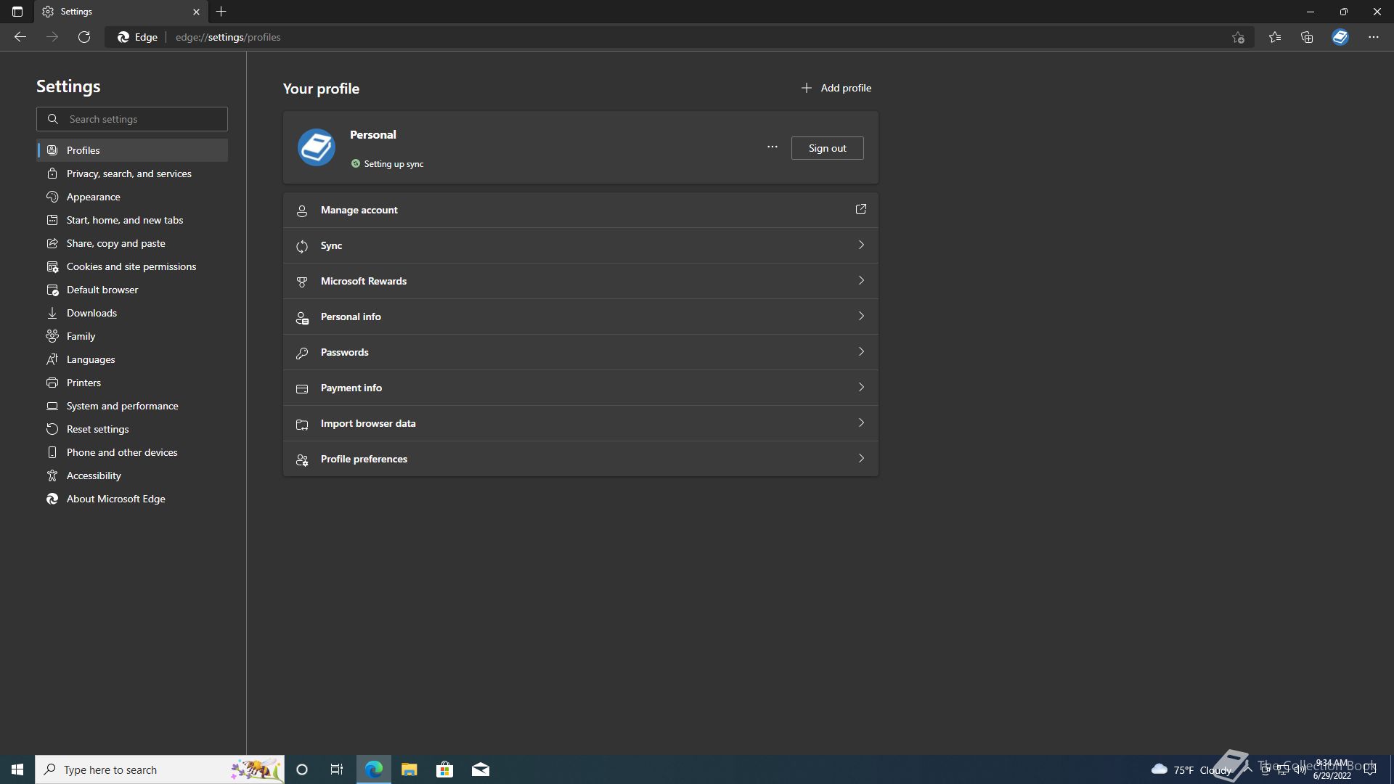Open Family settings

[x=132, y=336]
